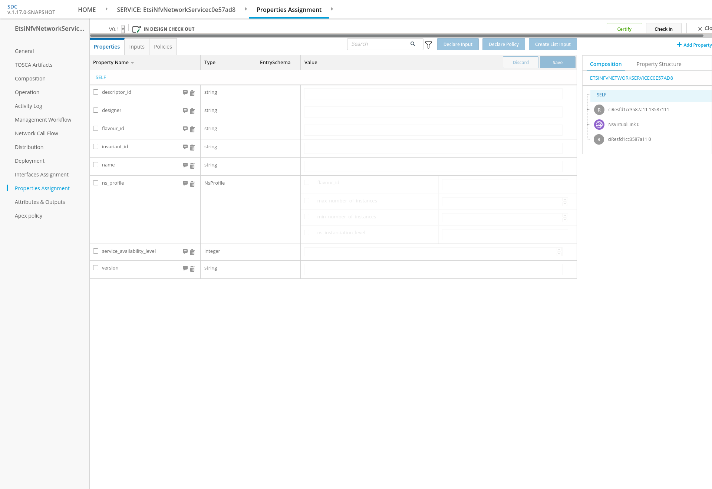Click the descriptor_id value input field
Viewport: 712px width, 489px height.
433,94
